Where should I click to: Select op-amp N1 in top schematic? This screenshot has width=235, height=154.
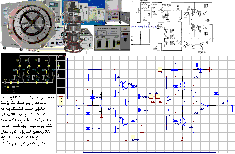point(194,12)
